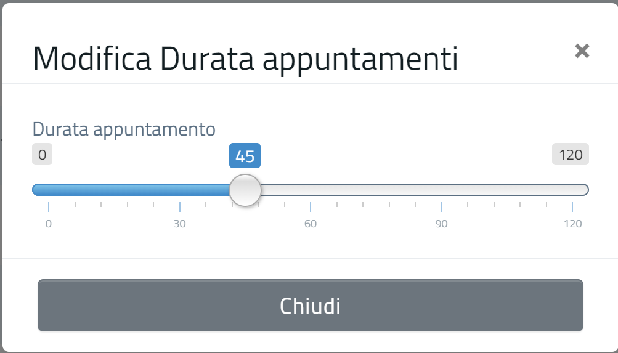Click the 30 label on slider scale
Viewport: 618px width, 353px height.
pos(179,224)
